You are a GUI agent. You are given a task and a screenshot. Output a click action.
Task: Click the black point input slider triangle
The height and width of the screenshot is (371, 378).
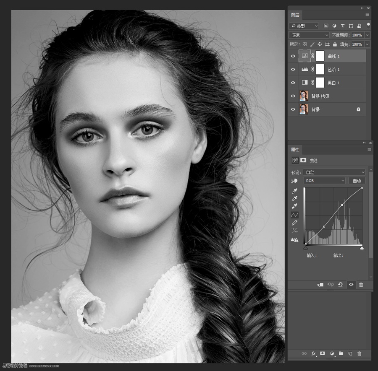coord(306,248)
